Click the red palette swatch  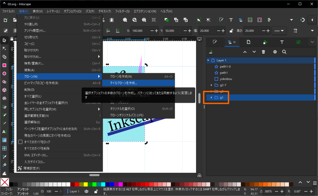[77, 184]
